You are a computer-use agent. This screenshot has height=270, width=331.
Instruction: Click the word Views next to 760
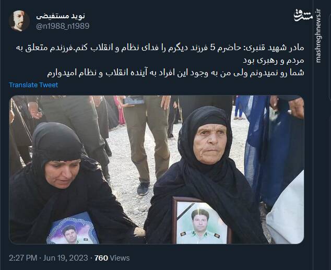point(120,258)
